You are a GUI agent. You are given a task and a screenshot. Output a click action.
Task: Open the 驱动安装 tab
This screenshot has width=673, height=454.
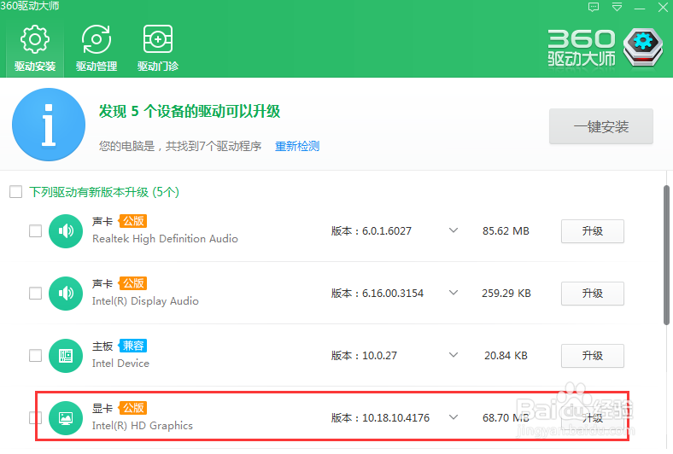[35, 49]
